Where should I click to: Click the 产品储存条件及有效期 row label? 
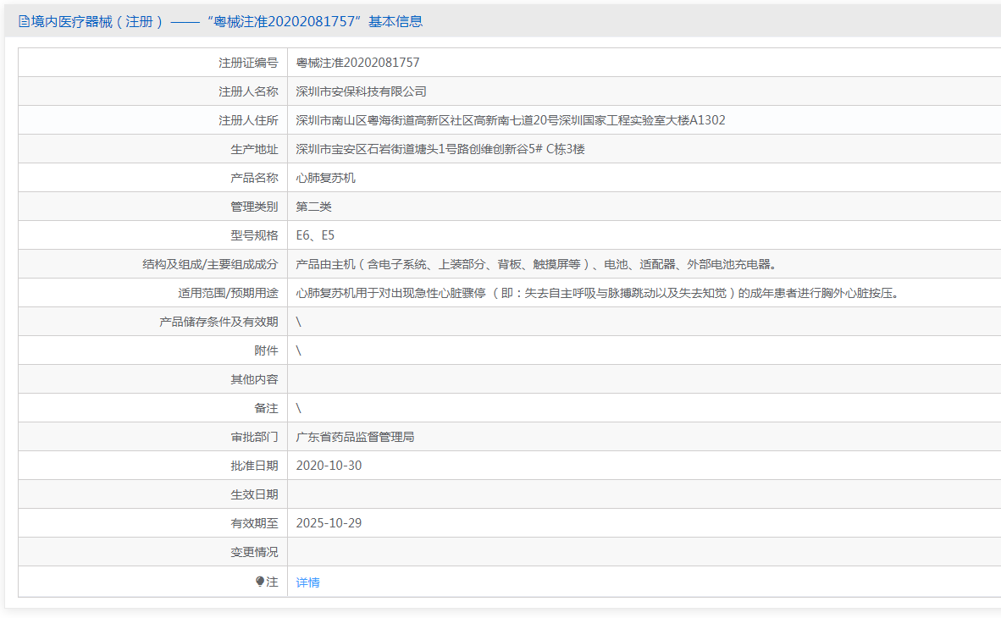(218, 322)
